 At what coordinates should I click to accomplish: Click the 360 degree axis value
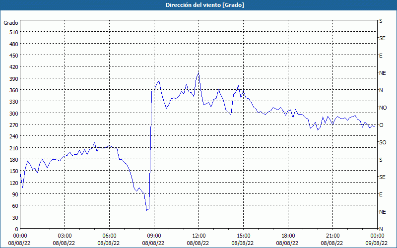tap(14, 90)
